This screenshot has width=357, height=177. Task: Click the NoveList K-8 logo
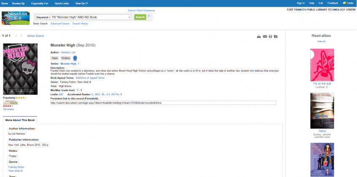16,19
